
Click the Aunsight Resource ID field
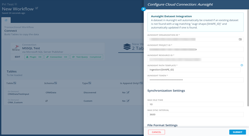[x=195, y=60]
